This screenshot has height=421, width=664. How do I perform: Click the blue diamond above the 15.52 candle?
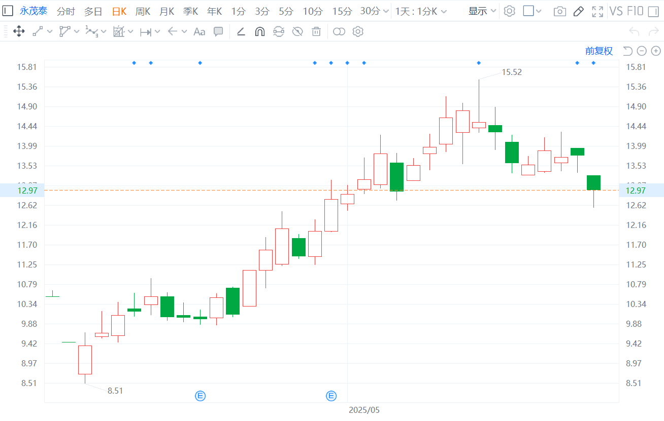[479, 63]
